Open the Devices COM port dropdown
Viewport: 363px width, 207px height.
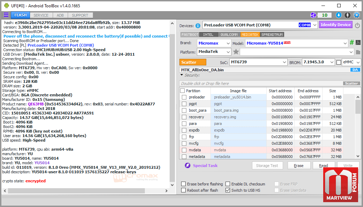coord(314,25)
